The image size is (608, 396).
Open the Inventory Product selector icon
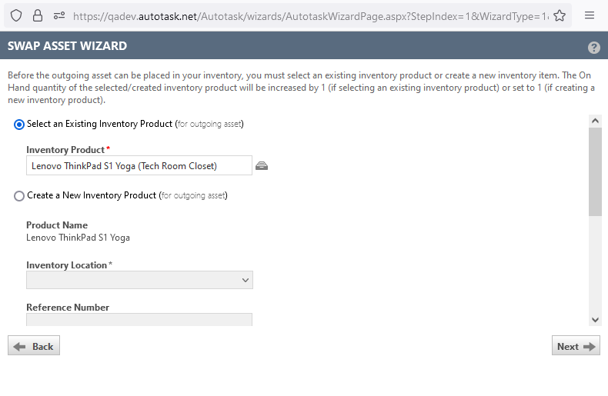[262, 166]
